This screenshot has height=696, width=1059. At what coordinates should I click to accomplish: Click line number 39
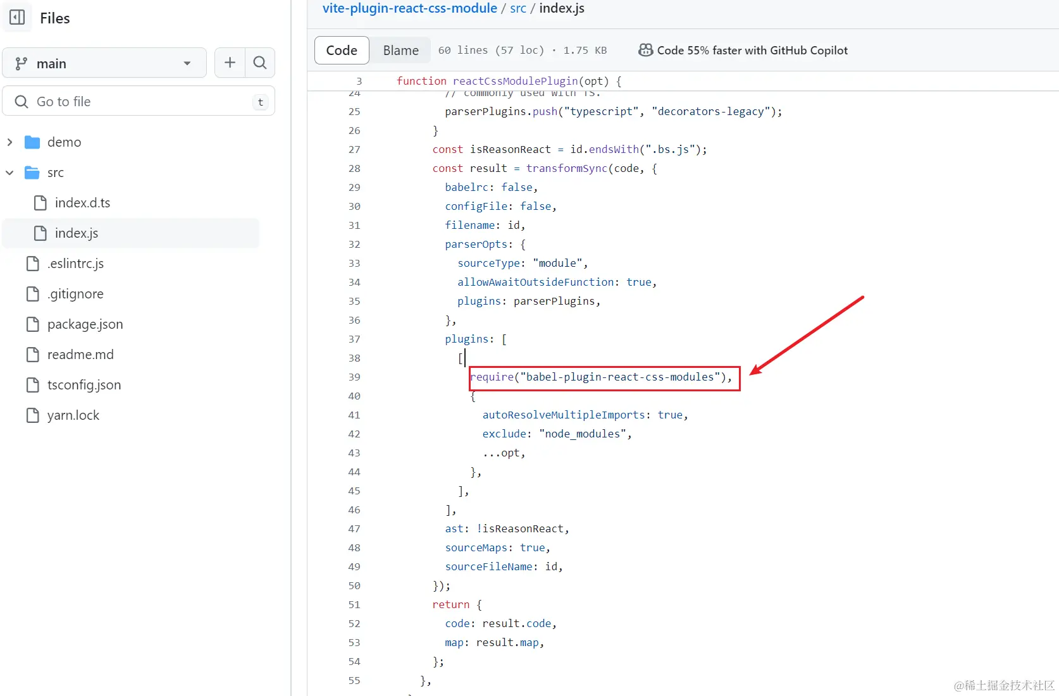pyautogui.click(x=354, y=377)
